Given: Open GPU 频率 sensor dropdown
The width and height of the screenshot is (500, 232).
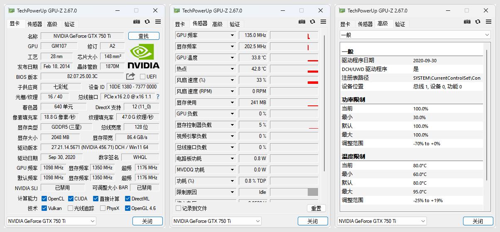Looking at the screenshot, I should coord(233,35).
